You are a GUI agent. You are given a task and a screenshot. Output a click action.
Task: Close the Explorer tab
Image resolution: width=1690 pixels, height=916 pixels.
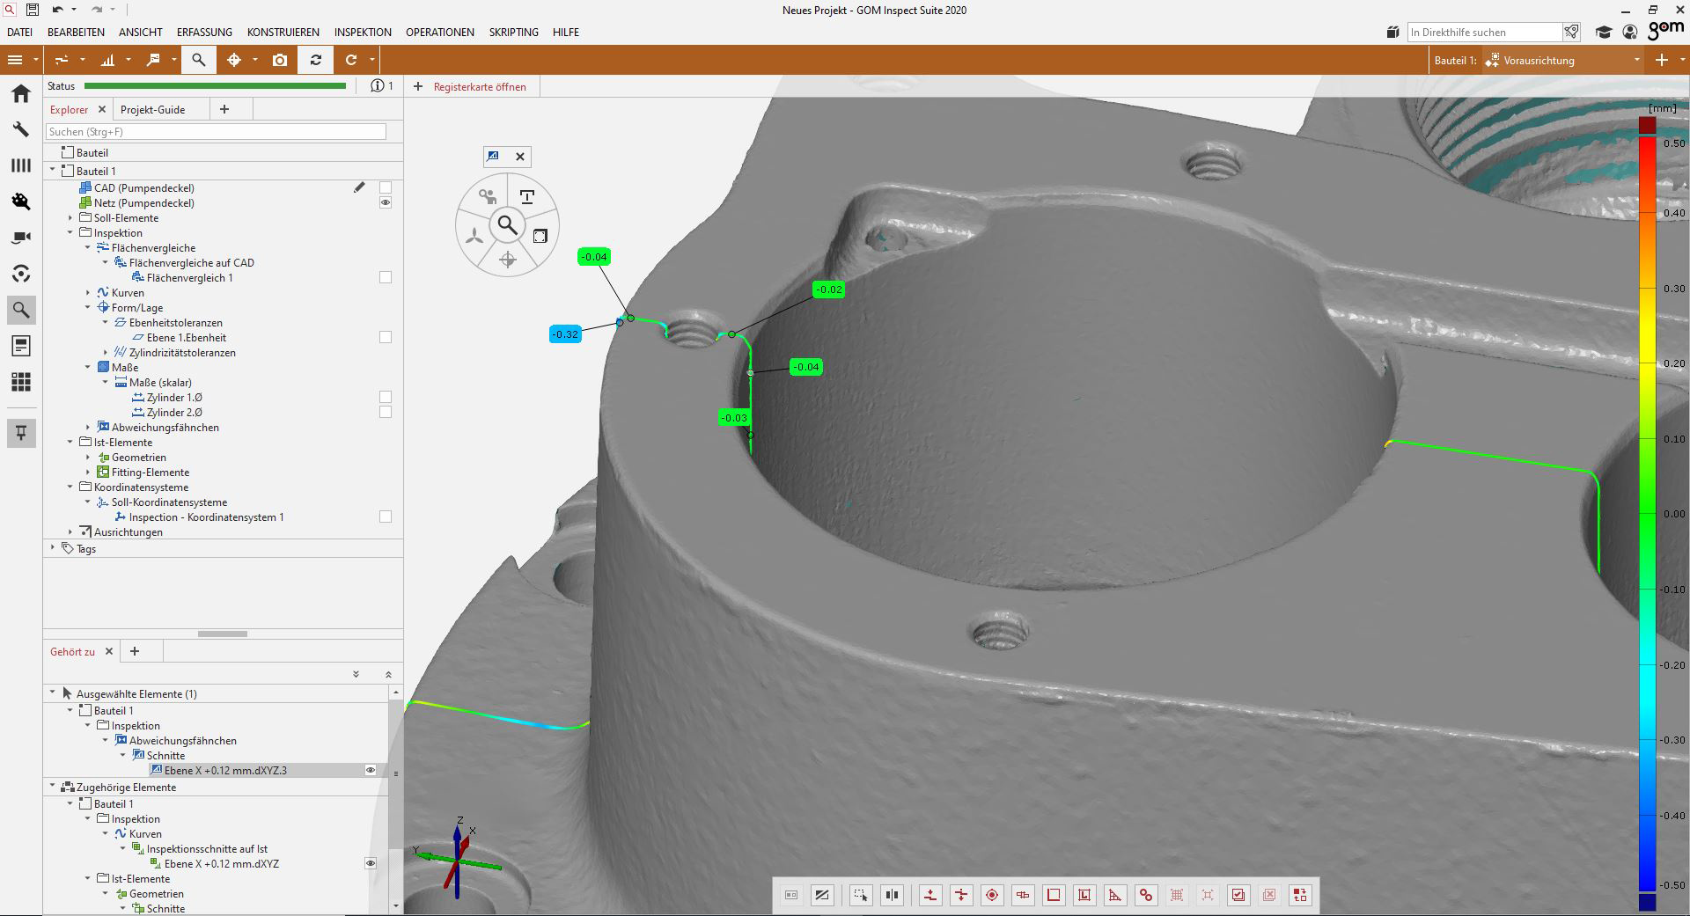click(x=102, y=109)
